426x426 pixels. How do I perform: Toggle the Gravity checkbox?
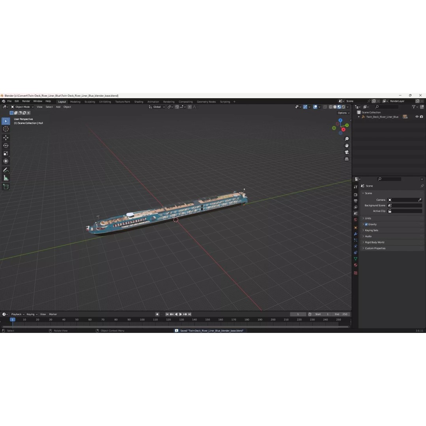(366, 224)
